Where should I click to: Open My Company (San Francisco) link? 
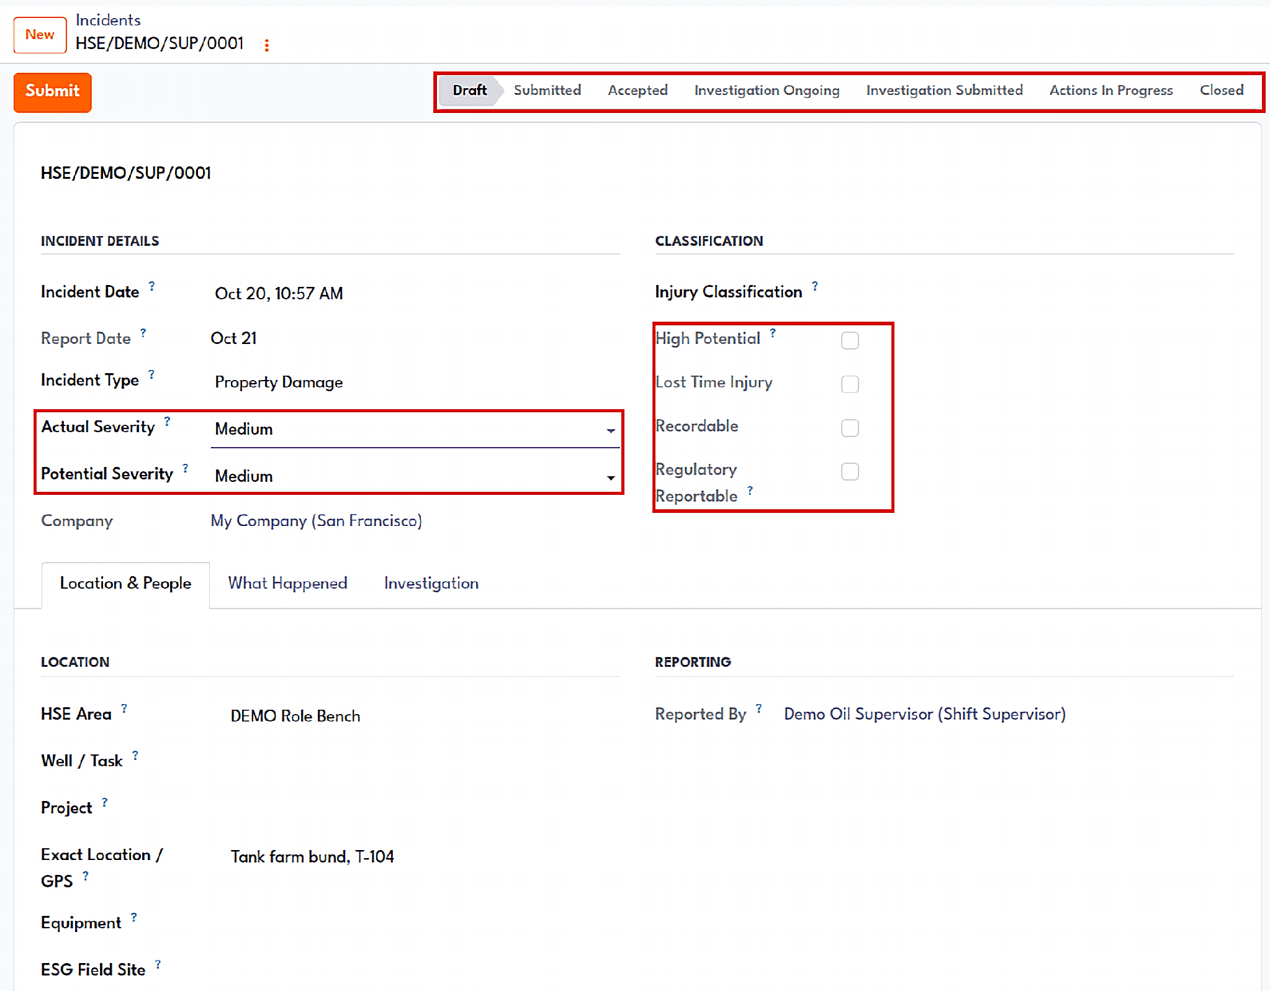316,521
